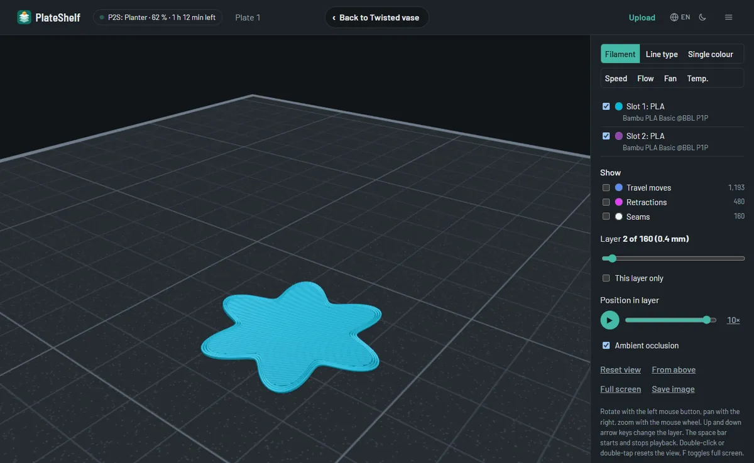Click Bambu PLA Basic under Slot 2

coord(665,148)
